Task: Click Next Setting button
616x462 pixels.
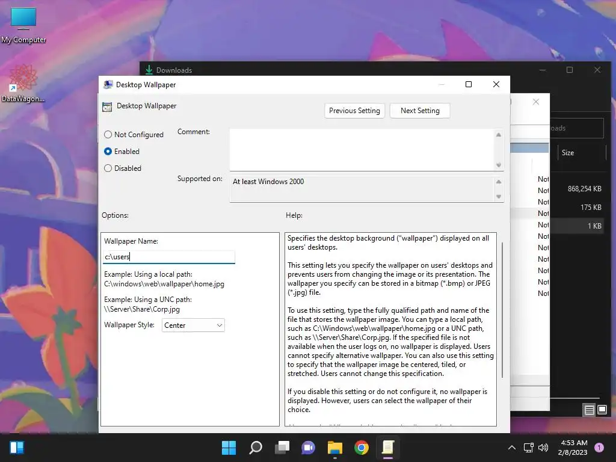Action: pos(420,111)
